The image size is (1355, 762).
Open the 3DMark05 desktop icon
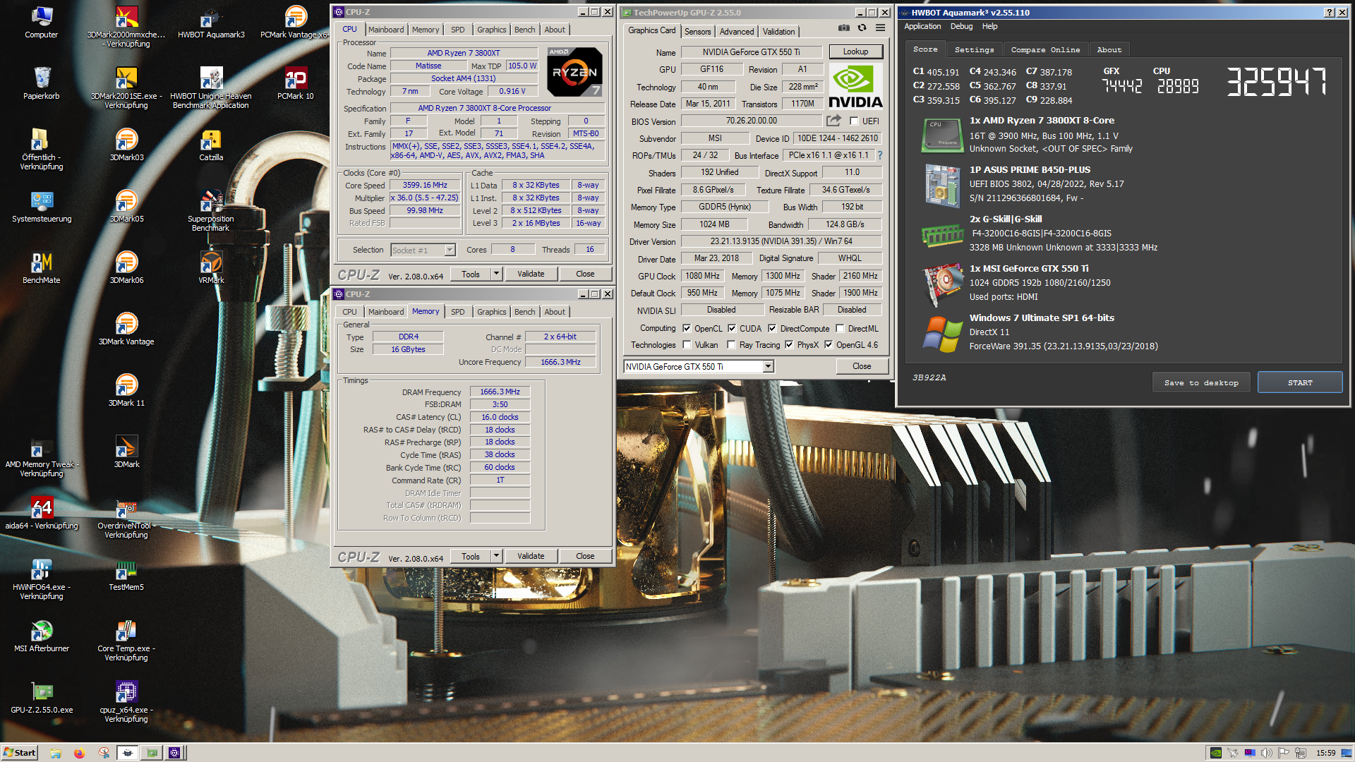pos(126,205)
